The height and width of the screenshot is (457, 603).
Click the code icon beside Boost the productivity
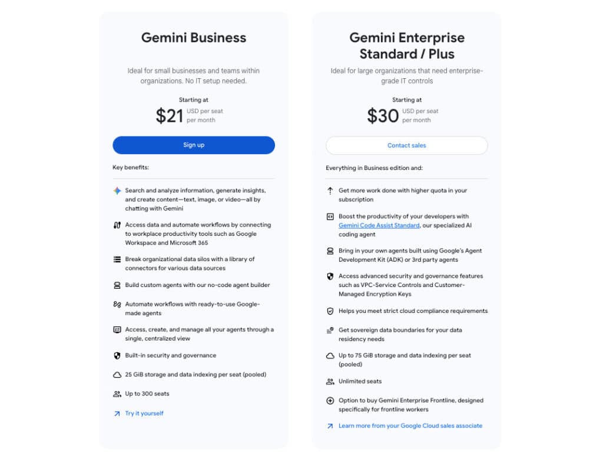tap(330, 217)
